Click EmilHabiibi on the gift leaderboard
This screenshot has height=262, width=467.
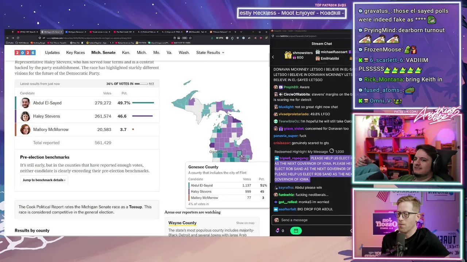[x=330, y=58]
